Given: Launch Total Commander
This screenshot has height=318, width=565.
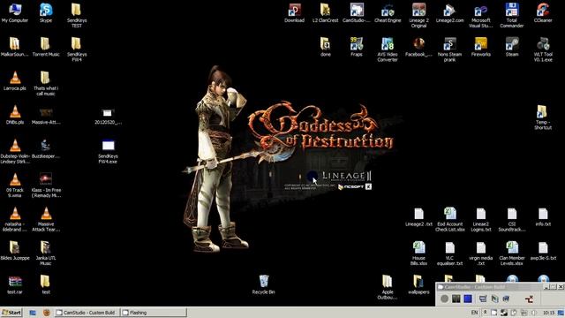Looking at the screenshot, I should 512,15.
